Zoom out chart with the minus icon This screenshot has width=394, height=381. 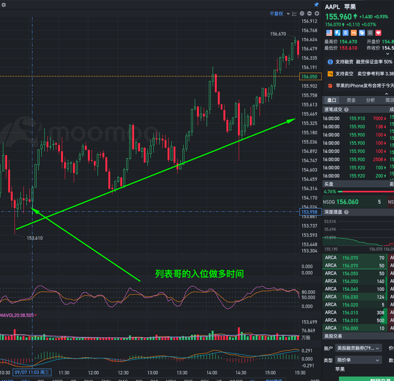coord(309,13)
